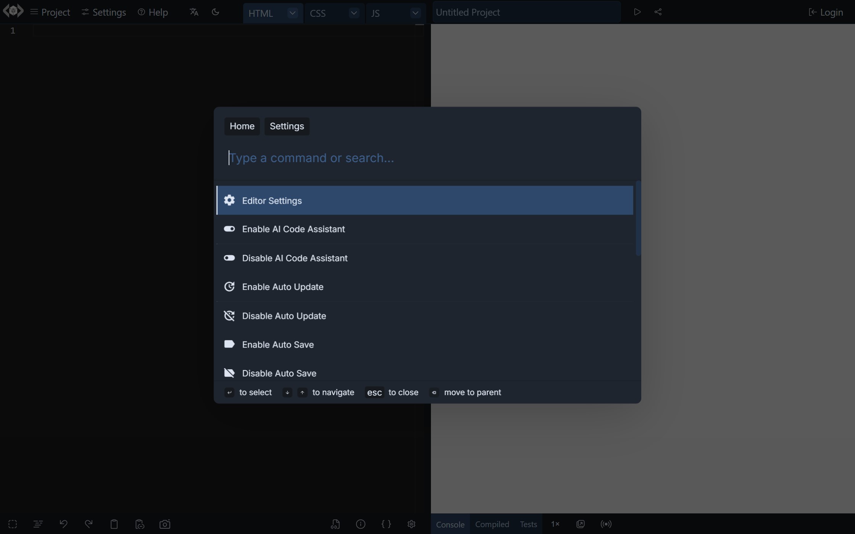855x534 pixels.
Task: Change the 1x playback speed control
Action: 555,524
